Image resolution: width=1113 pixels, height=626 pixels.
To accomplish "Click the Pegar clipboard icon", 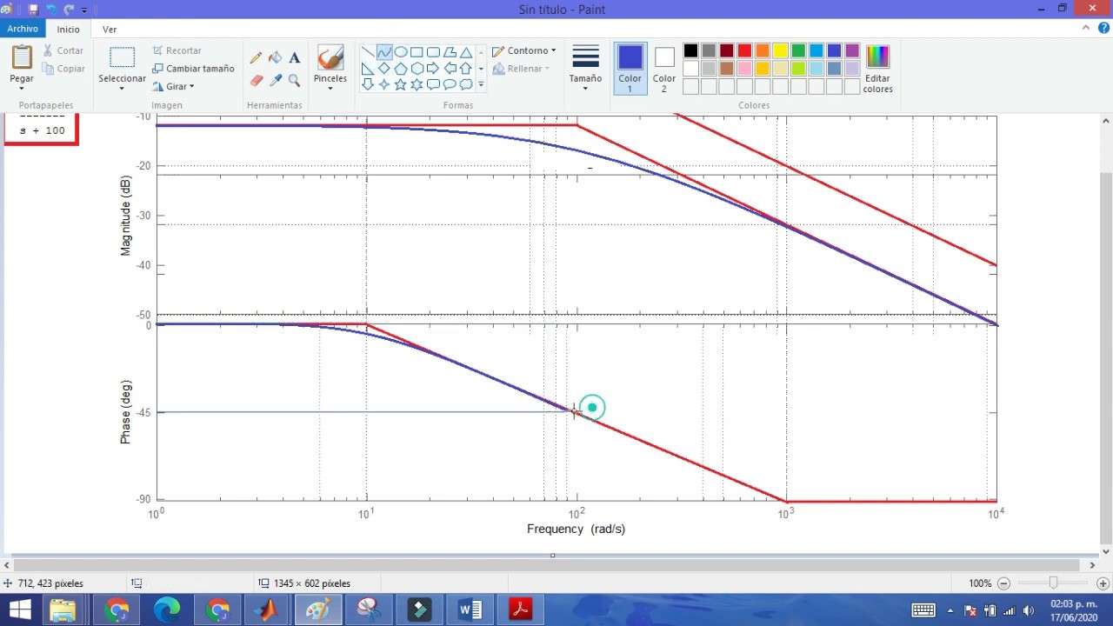I will [x=22, y=57].
